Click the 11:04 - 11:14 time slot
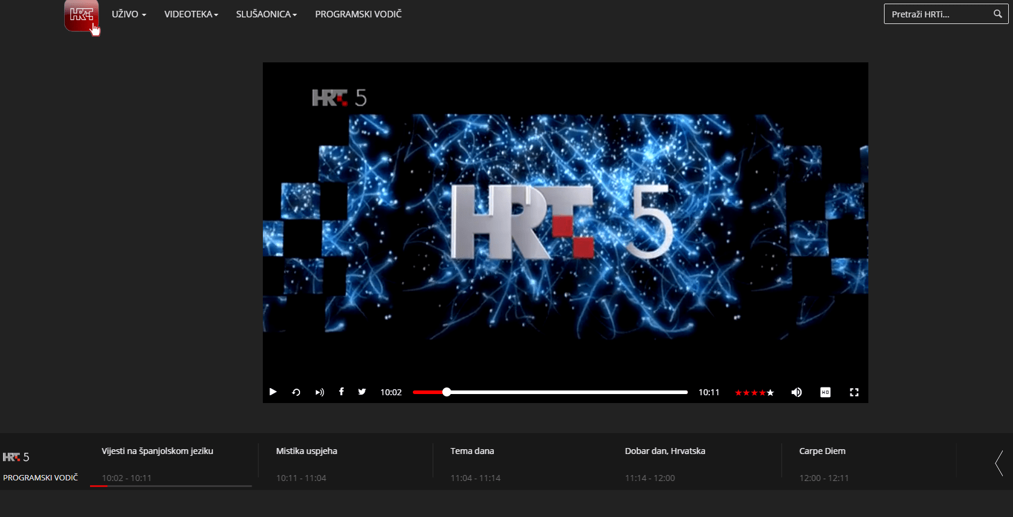Image resolution: width=1013 pixels, height=517 pixels. (475, 478)
